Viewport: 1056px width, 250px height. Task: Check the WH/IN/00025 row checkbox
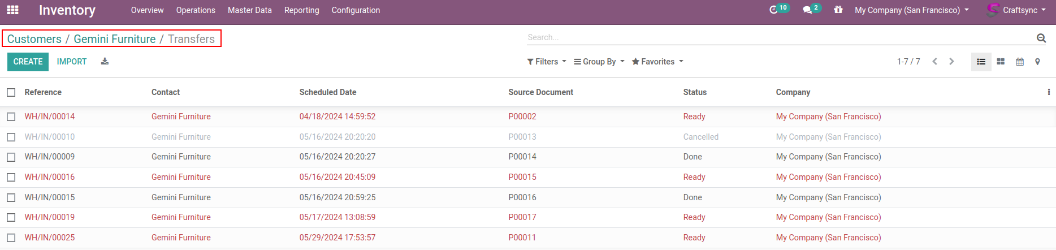coord(11,238)
